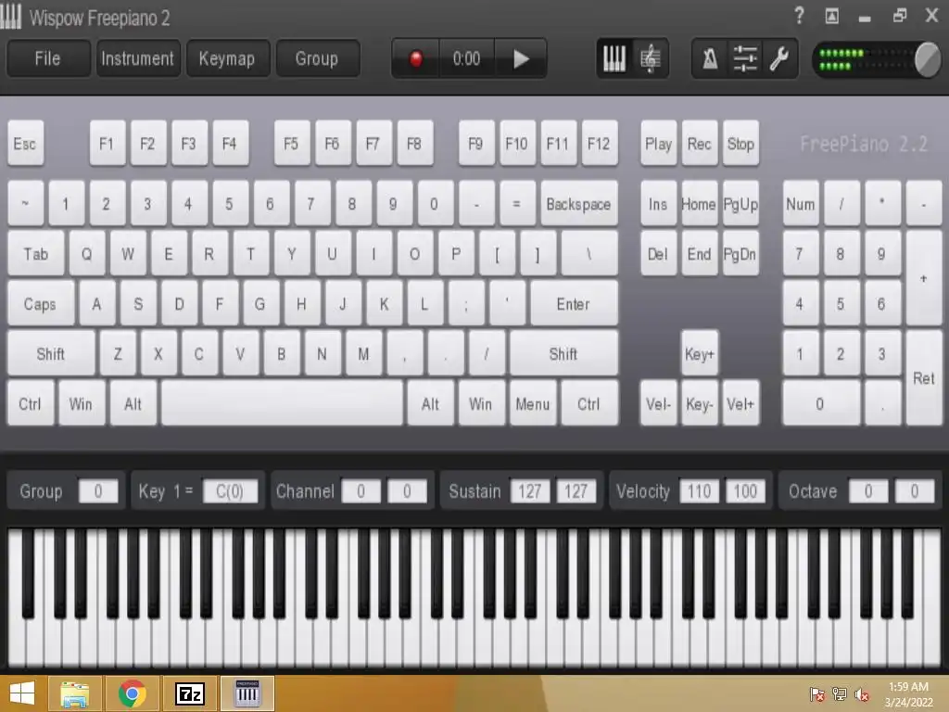Click the Key- transpose key

coord(699,404)
